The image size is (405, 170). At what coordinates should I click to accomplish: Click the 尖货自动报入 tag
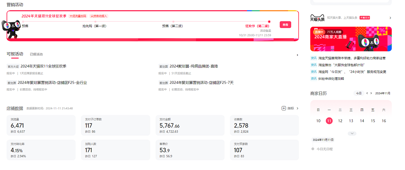[99, 16]
